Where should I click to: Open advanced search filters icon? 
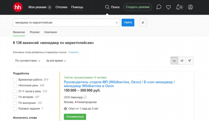pyautogui.click(x=143, y=23)
